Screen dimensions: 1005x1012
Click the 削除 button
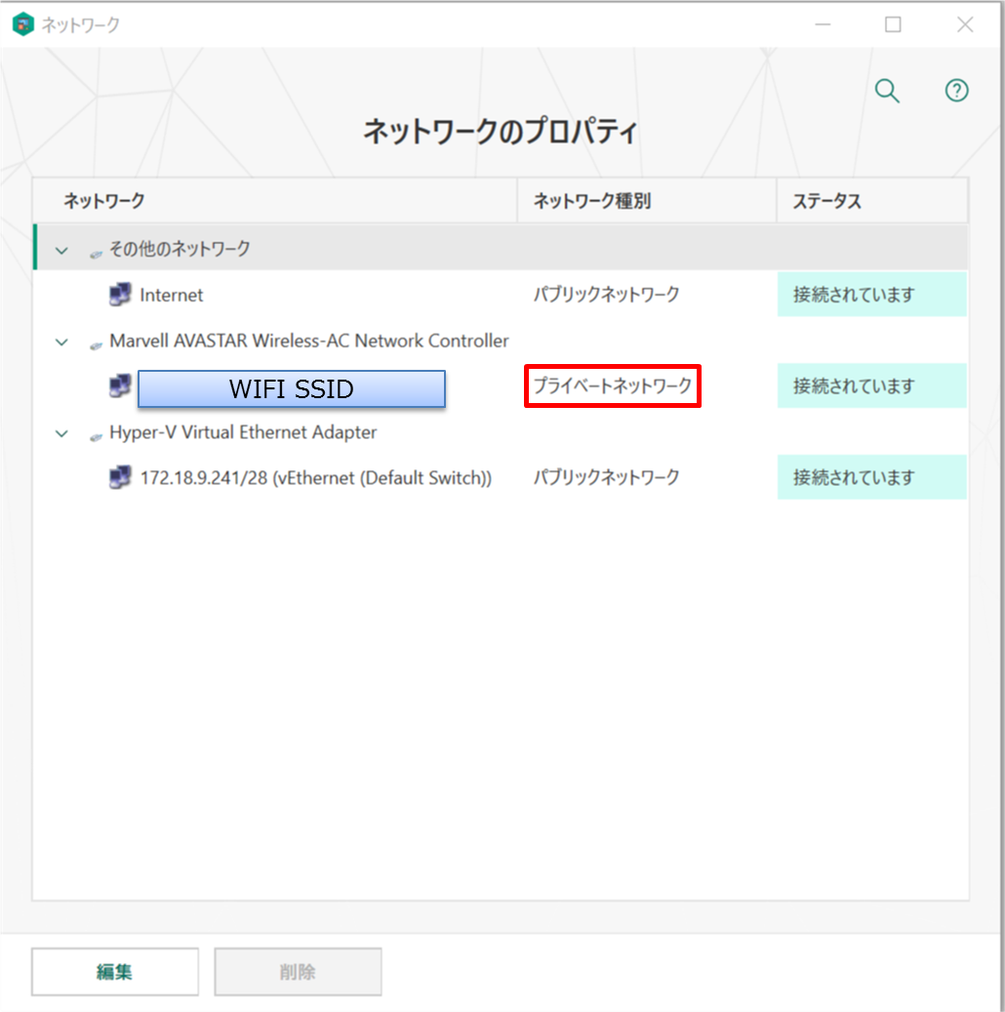[298, 971]
